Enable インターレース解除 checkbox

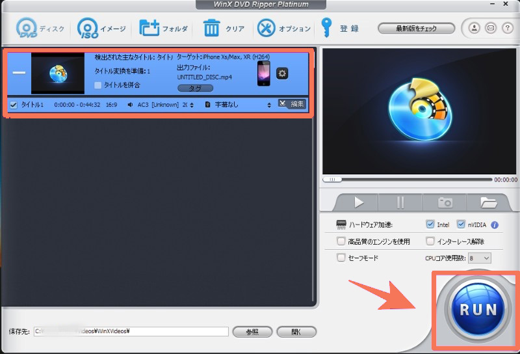tap(430, 241)
